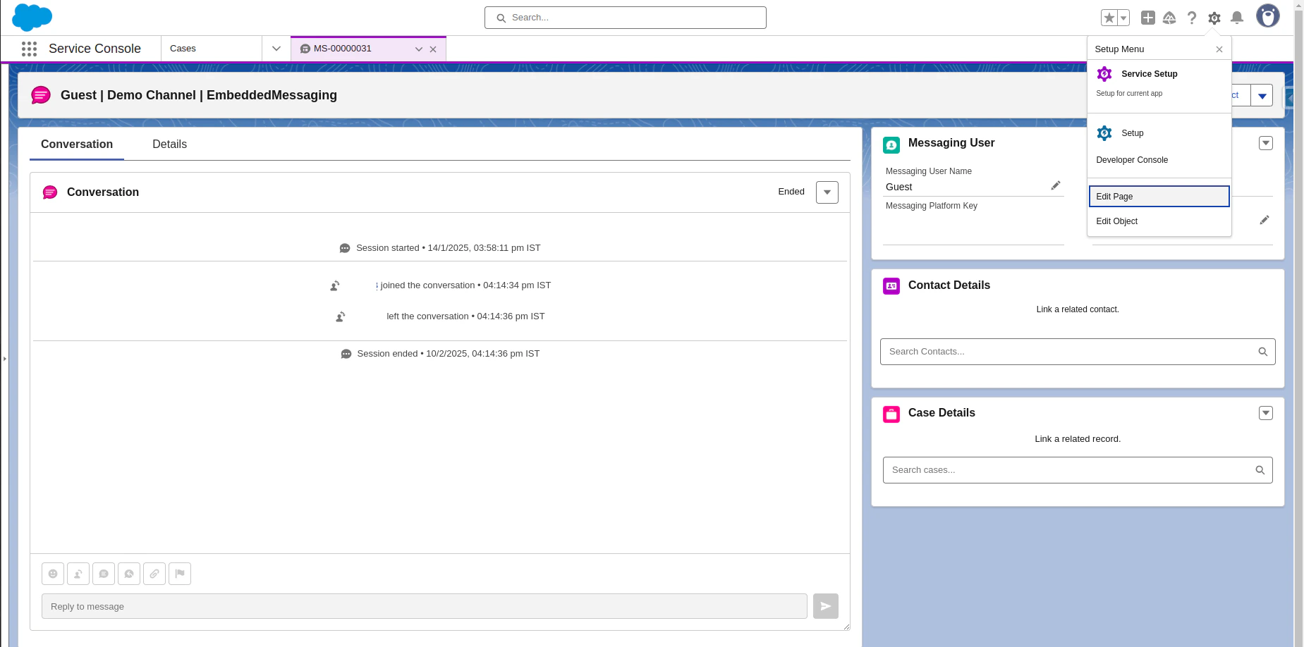Click the send message arrow icon

click(825, 606)
